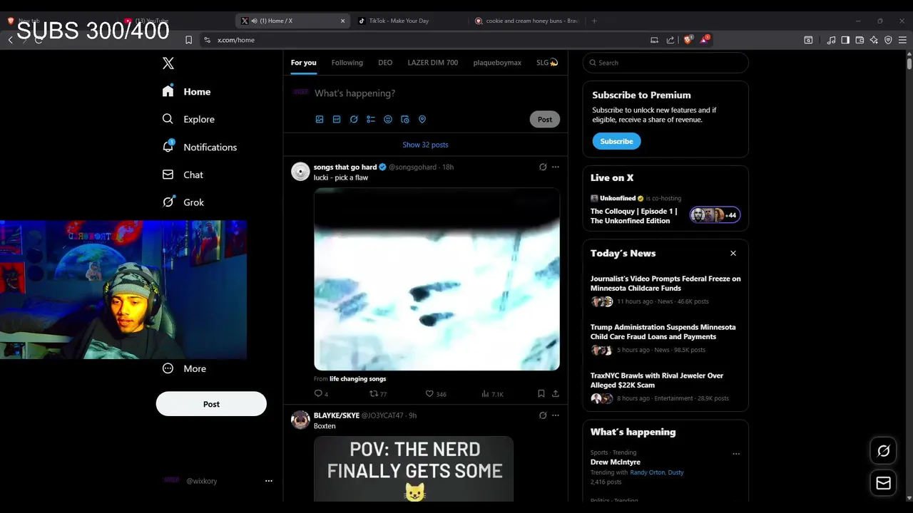This screenshot has width=913, height=513.
Task: Play the lucki pick a flaw video
Action: coord(437,279)
